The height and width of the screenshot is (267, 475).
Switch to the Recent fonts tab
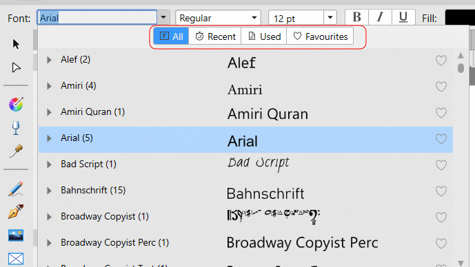click(215, 36)
